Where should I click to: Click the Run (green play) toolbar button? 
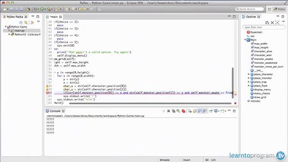42,9
